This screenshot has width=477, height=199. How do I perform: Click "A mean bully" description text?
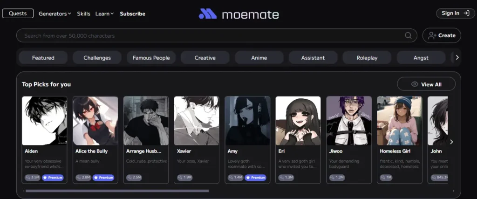pyautogui.click(x=88, y=161)
